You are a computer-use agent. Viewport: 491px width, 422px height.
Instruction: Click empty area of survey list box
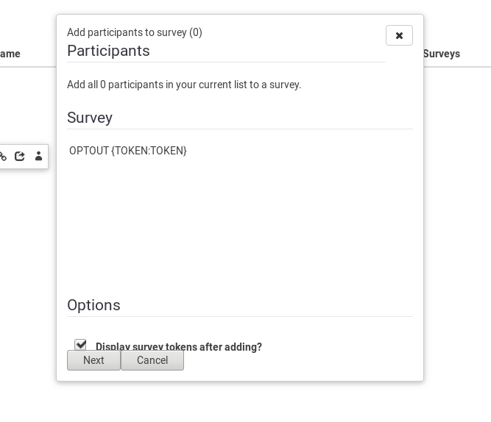pos(240,221)
